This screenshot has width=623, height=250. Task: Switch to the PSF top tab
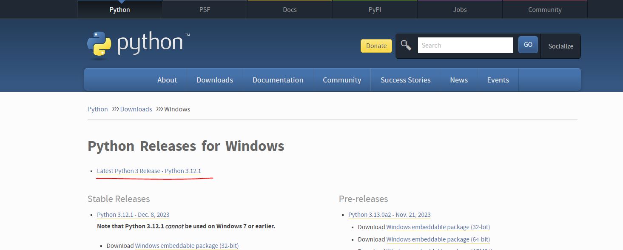(x=205, y=9)
